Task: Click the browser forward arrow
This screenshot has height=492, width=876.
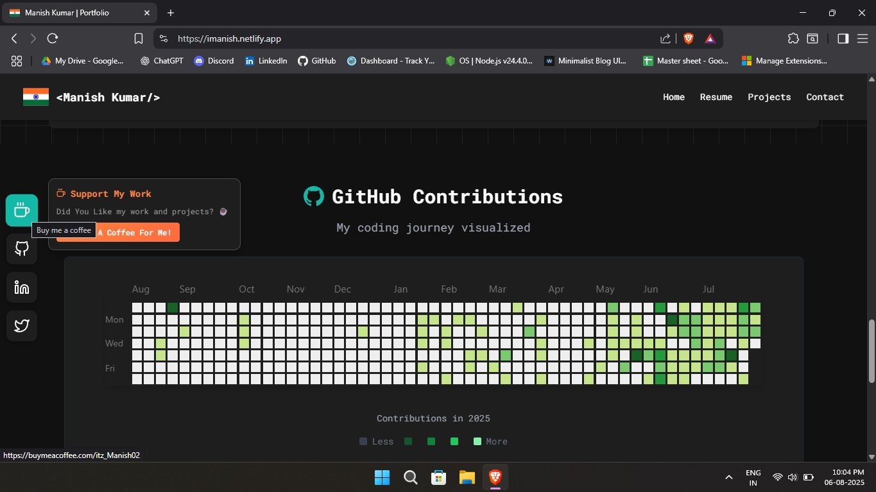Action: click(33, 38)
